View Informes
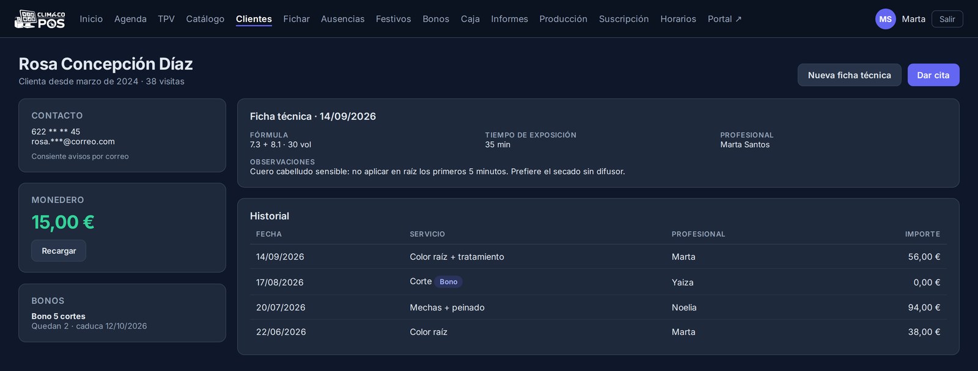This screenshot has height=371, width=978. 509,19
